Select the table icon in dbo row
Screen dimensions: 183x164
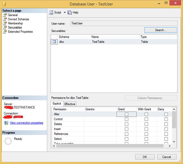(54, 42)
